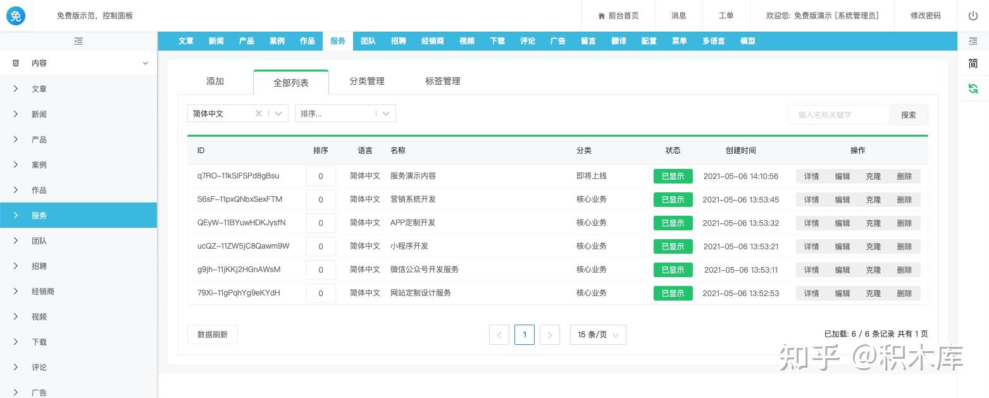989x398 pixels.
Task: Switch to the 标签管理 tab
Action: (x=443, y=81)
